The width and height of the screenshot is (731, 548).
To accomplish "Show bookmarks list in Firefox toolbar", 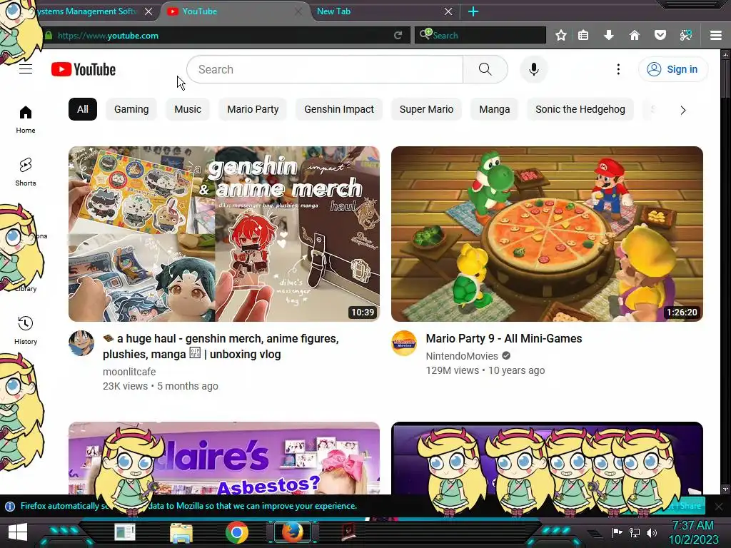I will [583, 36].
